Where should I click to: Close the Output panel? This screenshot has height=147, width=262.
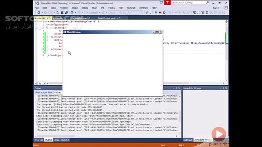[x=179, y=88]
